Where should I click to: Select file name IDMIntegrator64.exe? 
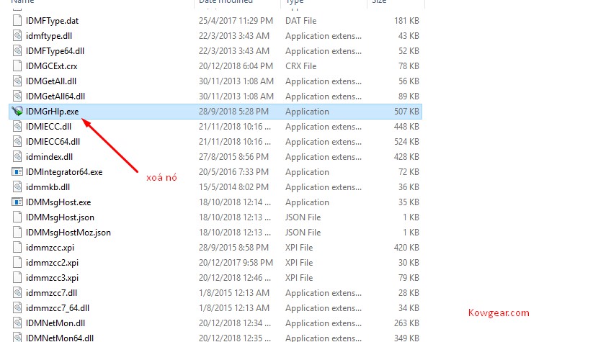[64, 172]
